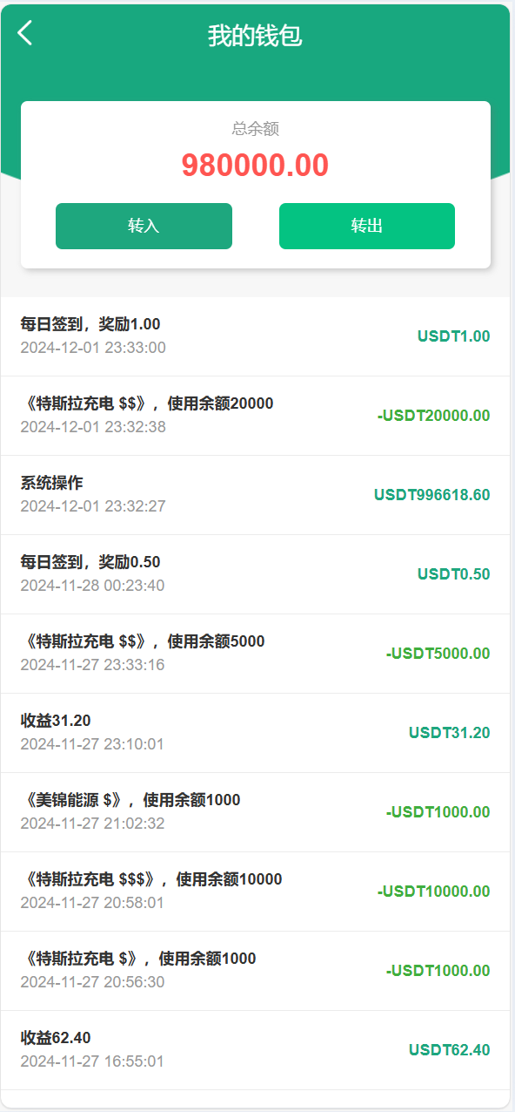This screenshot has height=1112, width=515.
Task: Open the 收益31.20 income record
Action: point(255,733)
